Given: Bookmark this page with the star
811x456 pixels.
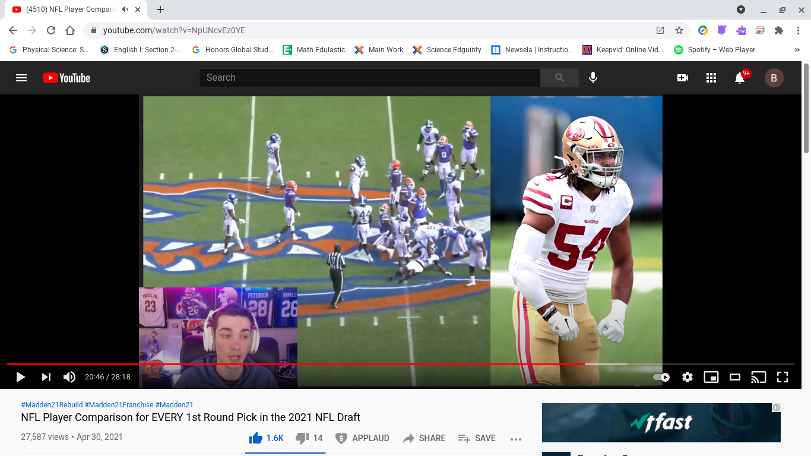Looking at the screenshot, I should click(x=679, y=30).
